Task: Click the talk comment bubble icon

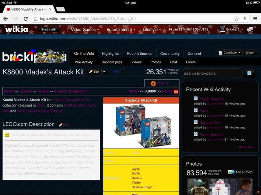Action: pos(122,71)
